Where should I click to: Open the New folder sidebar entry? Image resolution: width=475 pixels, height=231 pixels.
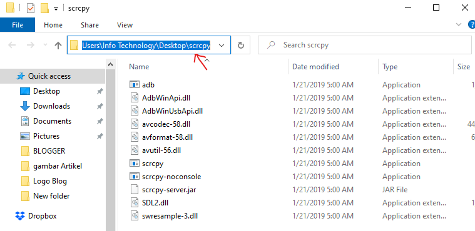(x=51, y=196)
